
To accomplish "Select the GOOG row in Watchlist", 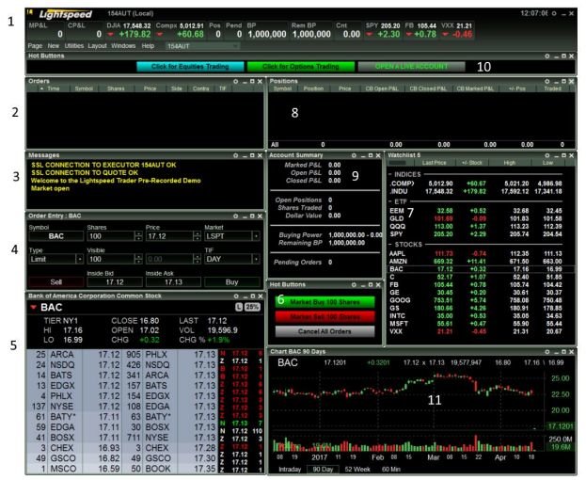I will coord(481,300).
